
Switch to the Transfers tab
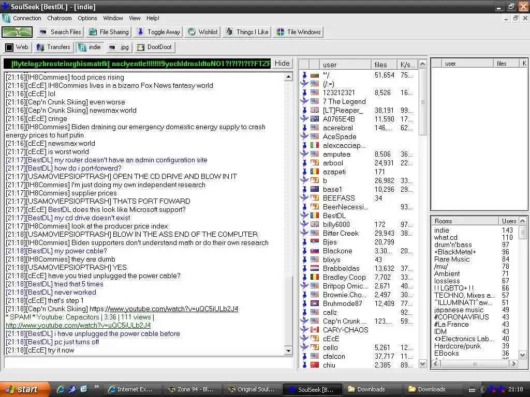pyautogui.click(x=53, y=47)
